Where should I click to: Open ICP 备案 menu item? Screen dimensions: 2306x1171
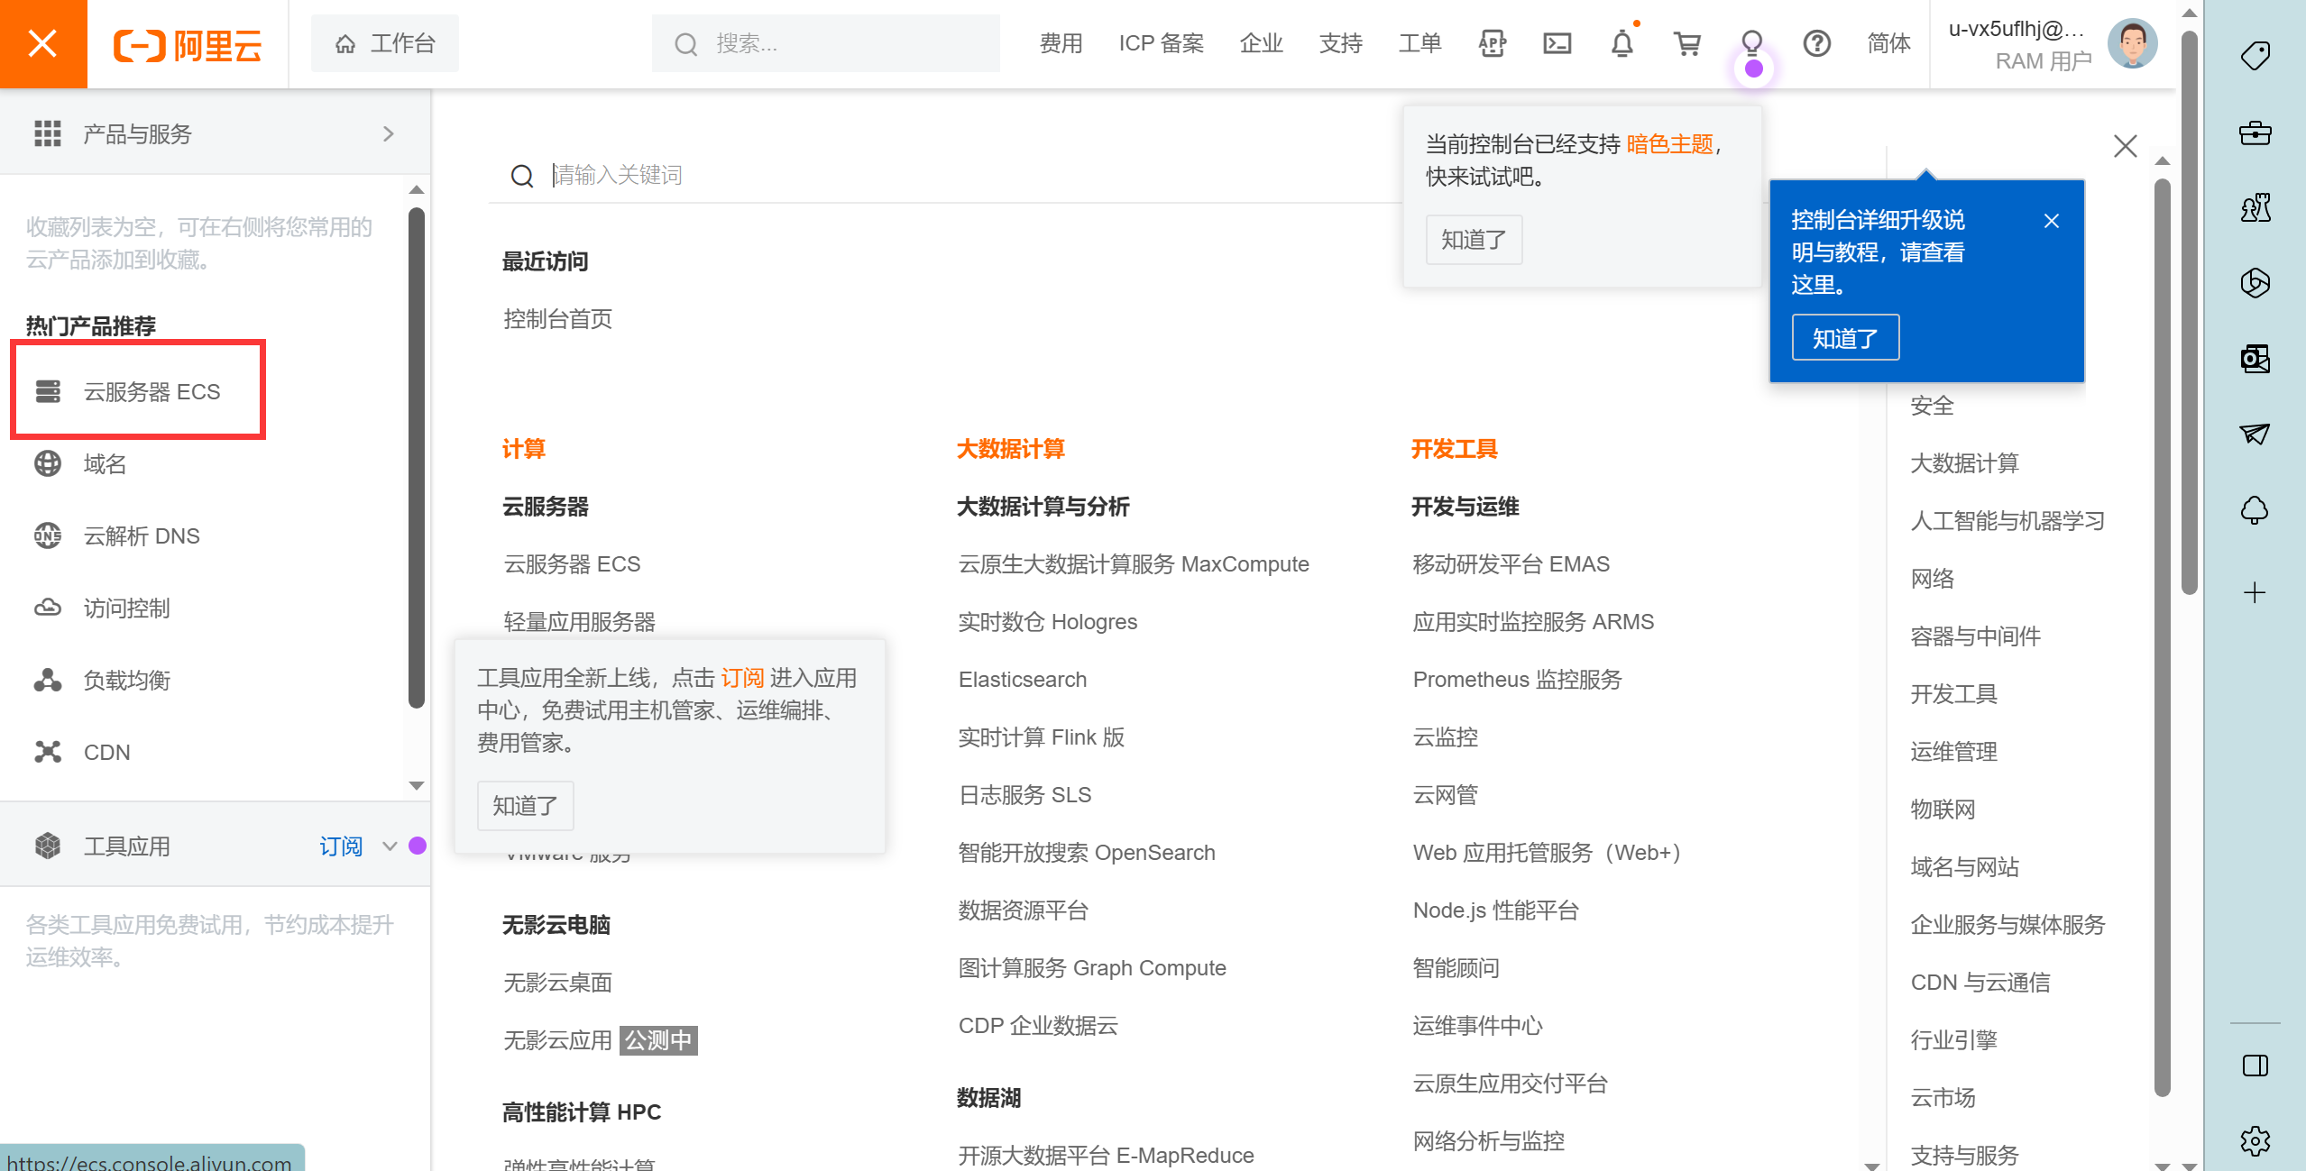tap(1161, 43)
